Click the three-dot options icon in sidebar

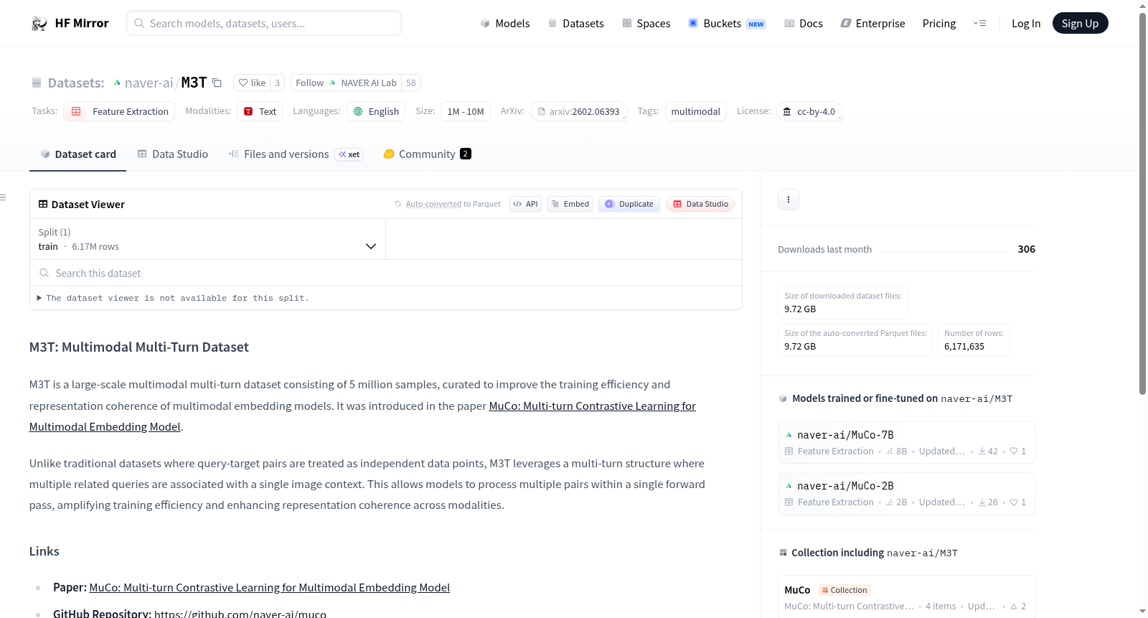coord(789,200)
